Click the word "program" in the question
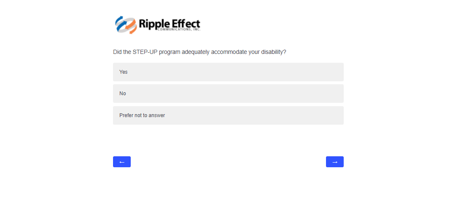Screen dimensions: 466x214 169,52
